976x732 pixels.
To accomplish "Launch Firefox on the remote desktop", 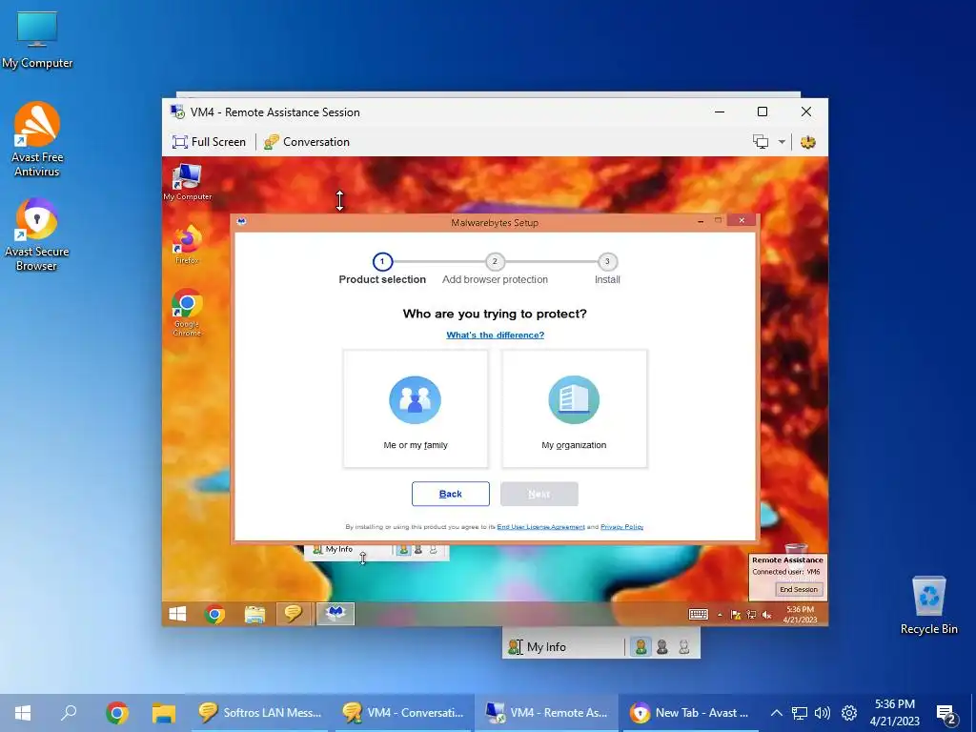I will [187, 245].
